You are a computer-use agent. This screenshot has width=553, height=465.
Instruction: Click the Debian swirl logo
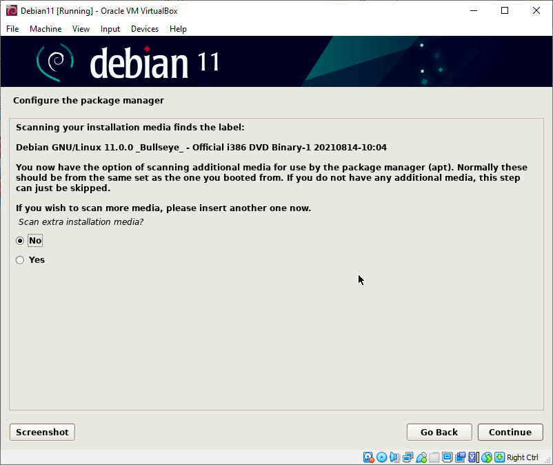[x=55, y=62]
